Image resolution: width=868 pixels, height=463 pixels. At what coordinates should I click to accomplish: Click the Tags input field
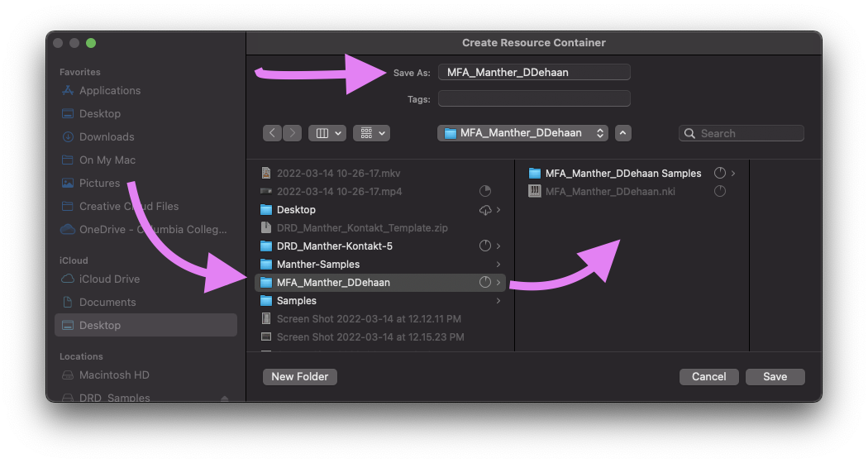534,98
